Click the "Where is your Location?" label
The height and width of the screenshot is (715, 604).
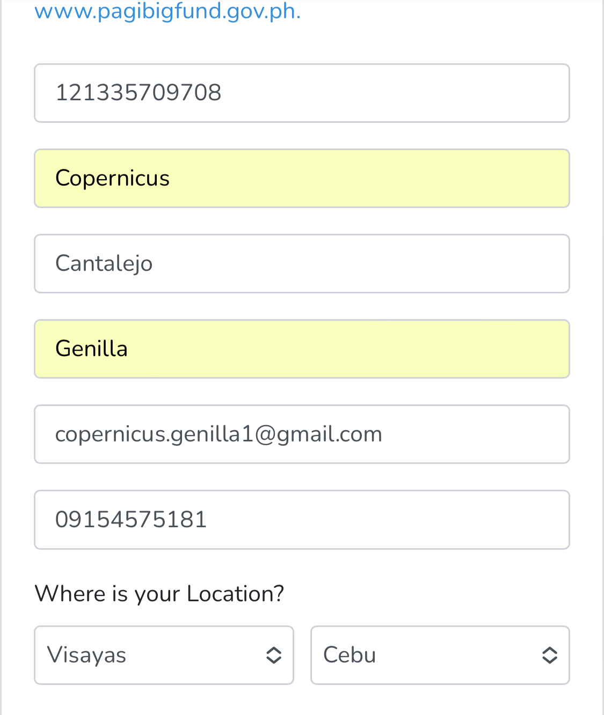coord(159,594)
